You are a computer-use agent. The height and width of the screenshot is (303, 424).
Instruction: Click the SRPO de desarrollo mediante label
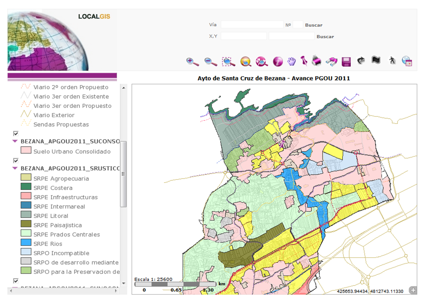click(x=76, y=262)
